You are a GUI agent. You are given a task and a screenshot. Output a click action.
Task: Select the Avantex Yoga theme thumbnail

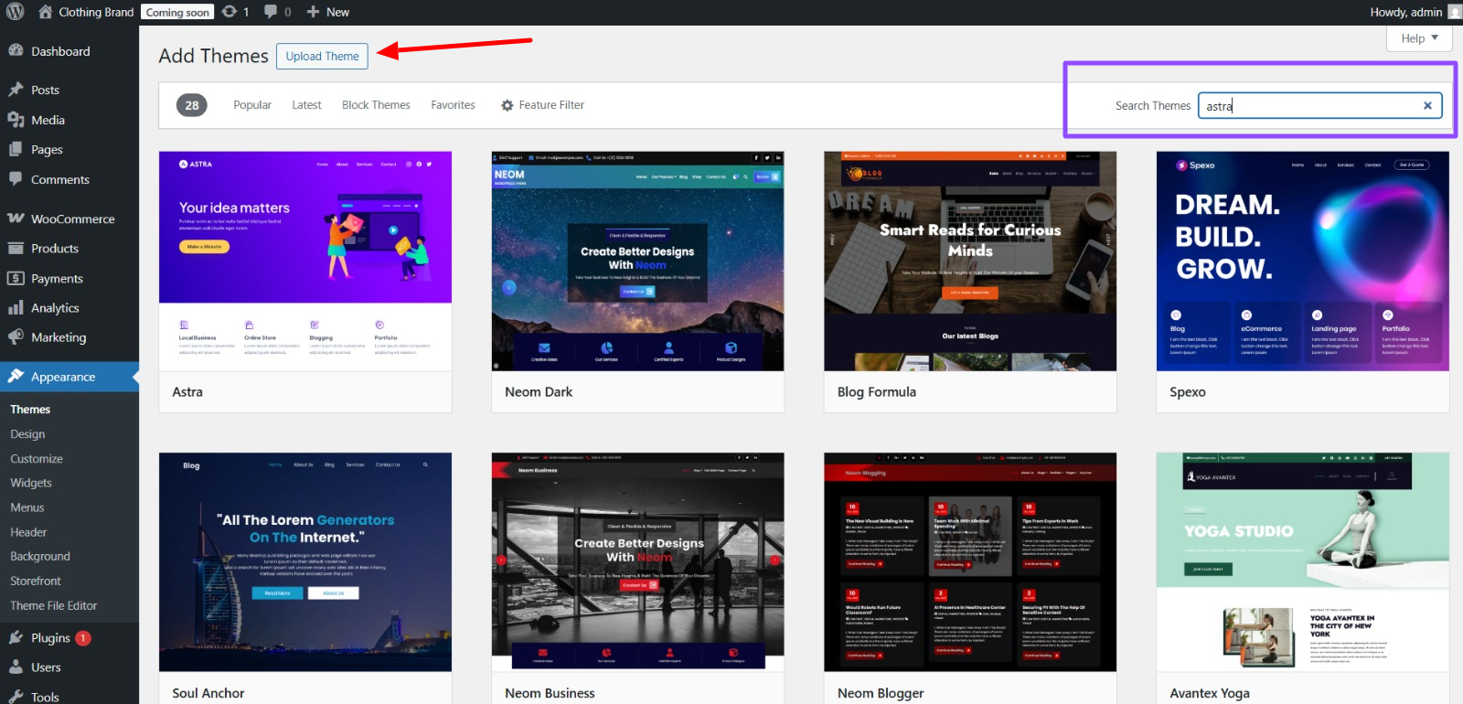[x=1303, y=562]
